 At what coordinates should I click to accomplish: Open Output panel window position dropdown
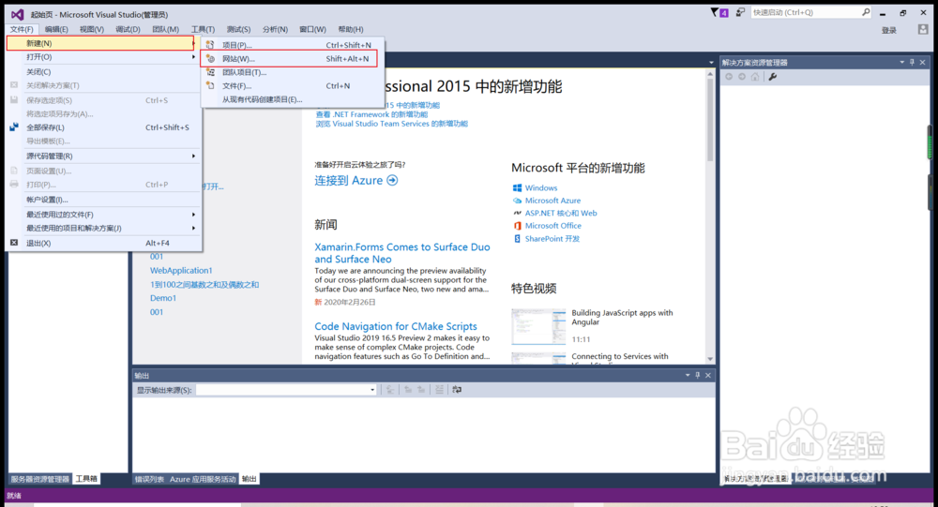(688, 376)
